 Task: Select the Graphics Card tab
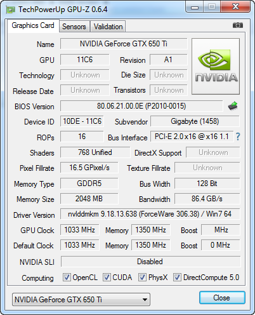[33, 25]
